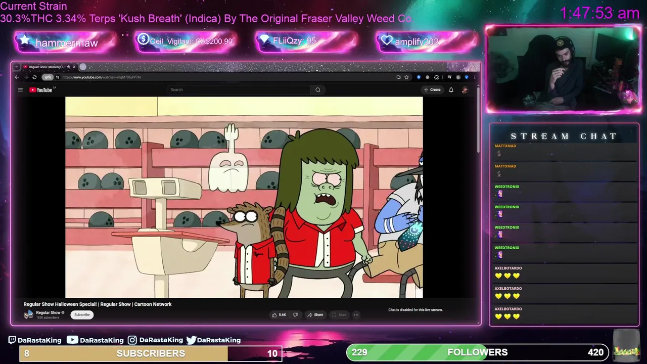Select the Regular Show Halloween browser tab
The height and width of the screenshot is (364, 647).
pos(45,67)
